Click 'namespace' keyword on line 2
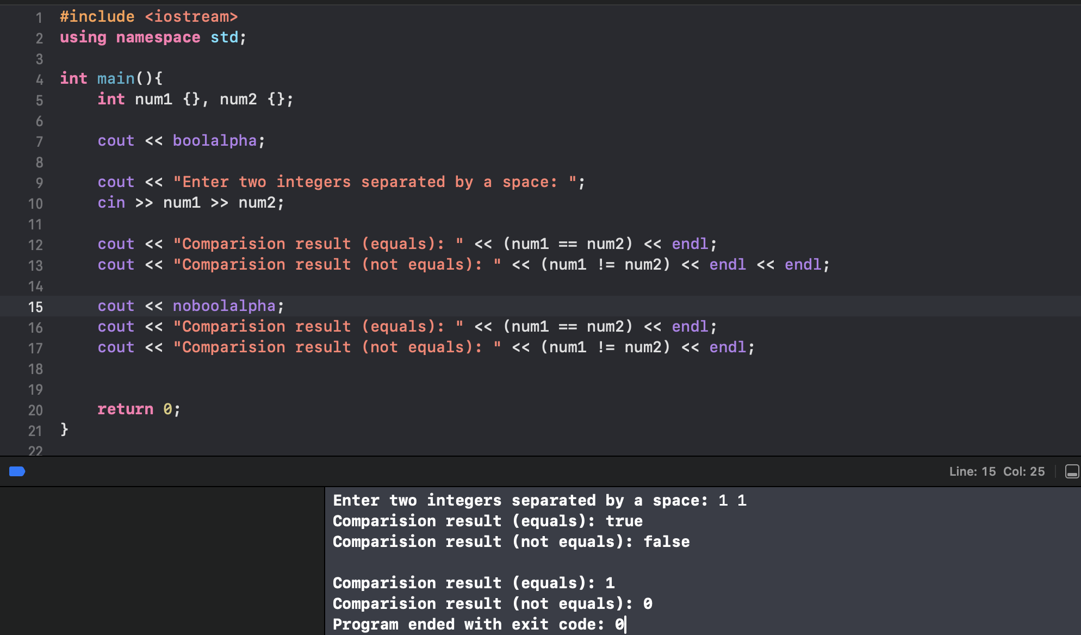 tap(158, 37)
